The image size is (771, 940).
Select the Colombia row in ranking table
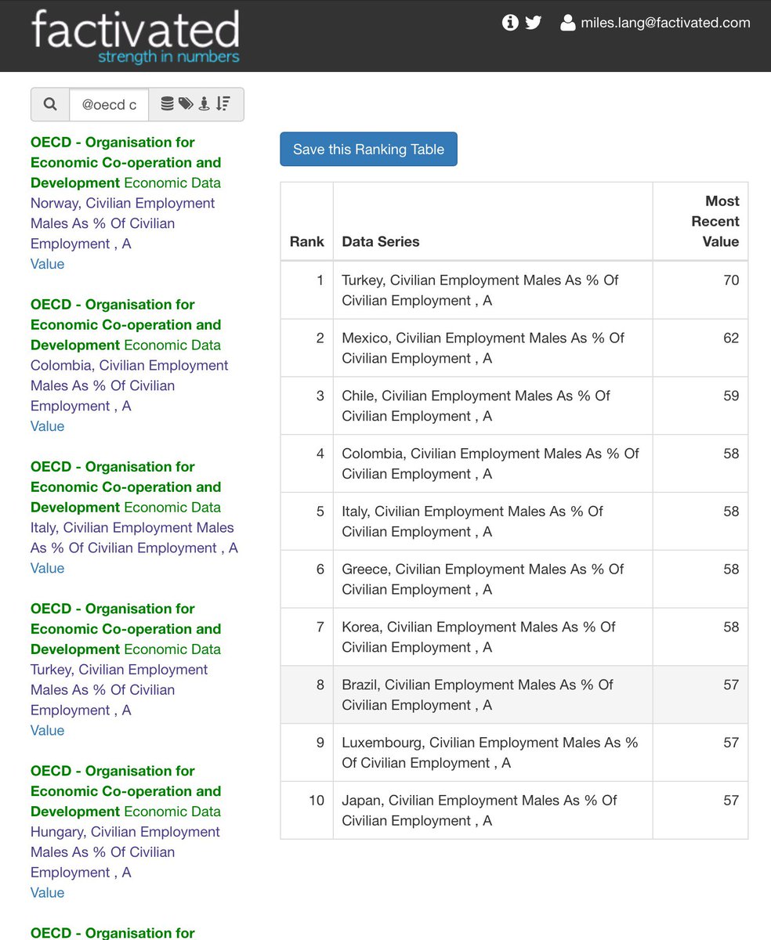pyautogui.click(x=514, y=464)
